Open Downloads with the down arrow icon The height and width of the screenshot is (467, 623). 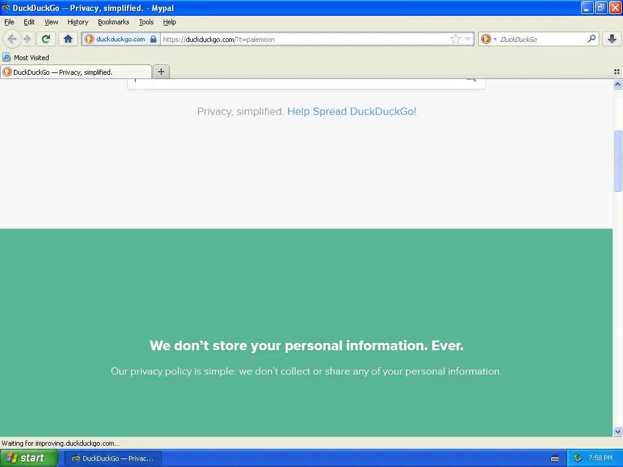point(612,39)
